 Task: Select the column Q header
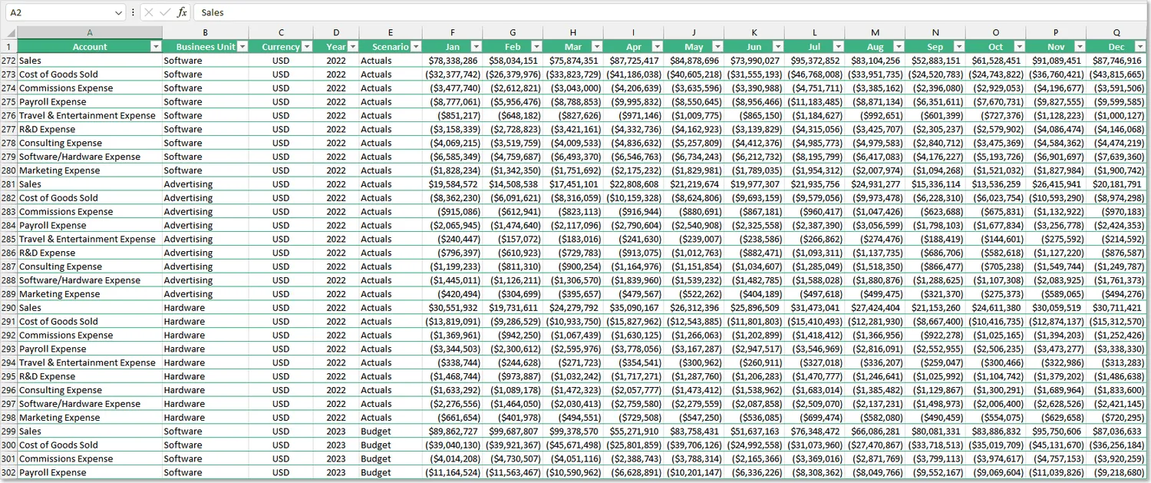(1116, 32)
